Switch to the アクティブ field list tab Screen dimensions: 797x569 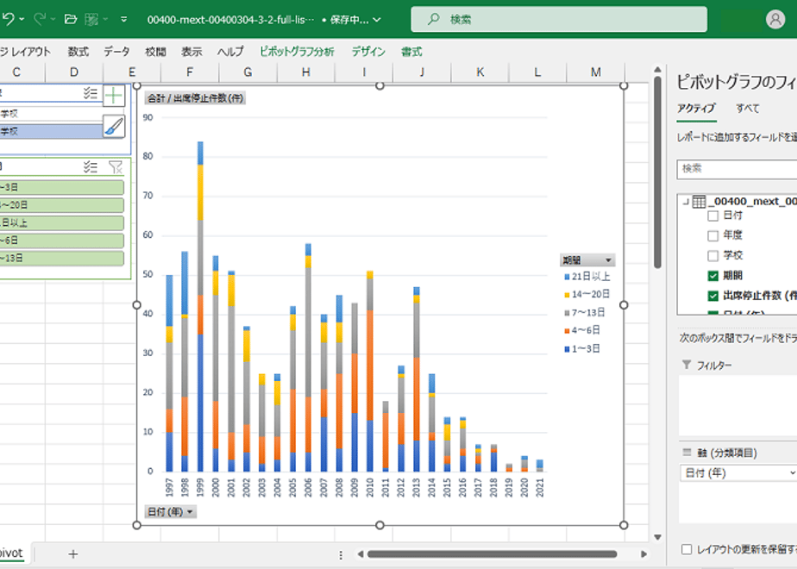click(x=696, y=109)
